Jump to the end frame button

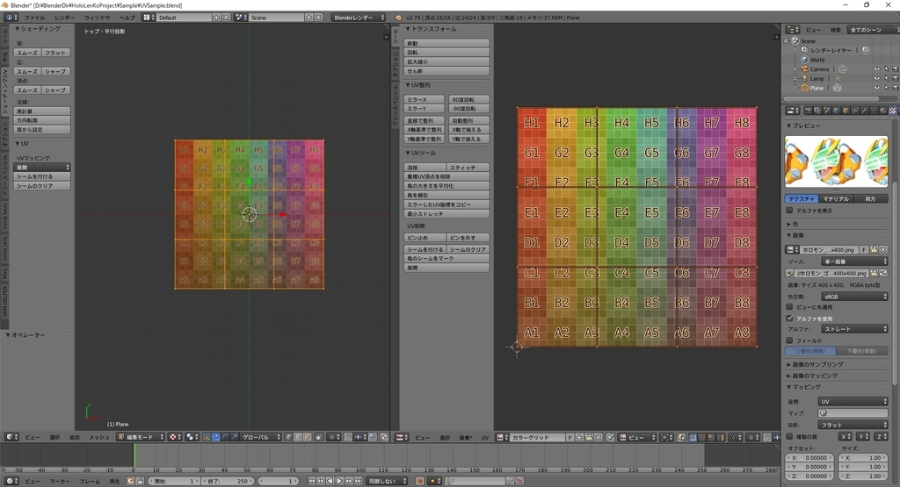(358, 481)
